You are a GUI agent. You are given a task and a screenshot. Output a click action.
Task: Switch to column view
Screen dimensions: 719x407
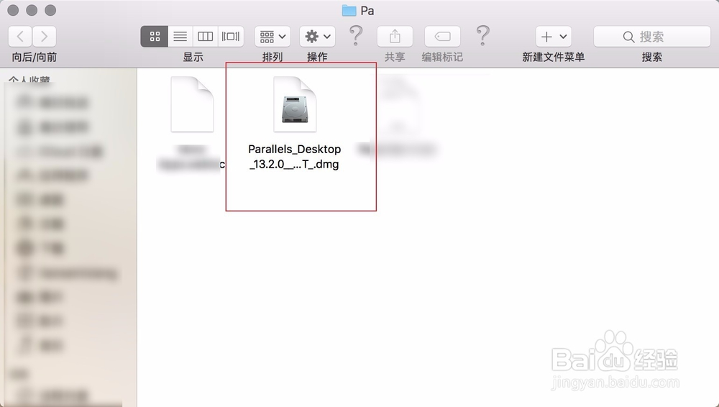pyautogui.click(x=205, y=36)
